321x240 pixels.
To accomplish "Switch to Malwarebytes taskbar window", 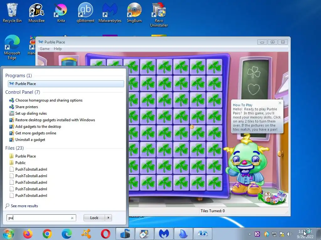I will [x=164, y=234].
